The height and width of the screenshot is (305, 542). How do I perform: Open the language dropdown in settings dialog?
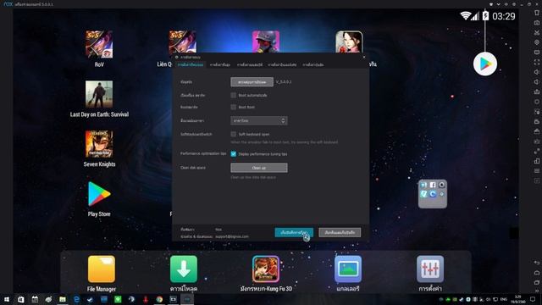(x=259, y=120)
